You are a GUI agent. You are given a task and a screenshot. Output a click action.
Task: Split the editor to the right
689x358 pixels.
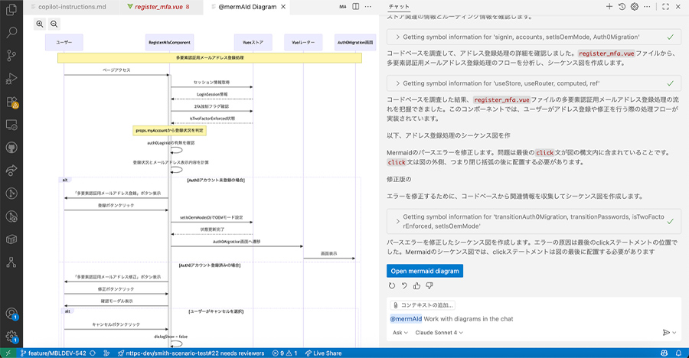(x=356, y=7)
